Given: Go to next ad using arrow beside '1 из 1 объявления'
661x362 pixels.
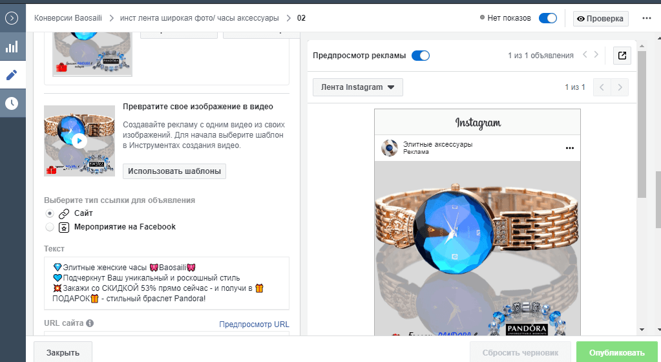Looking at the screenshot, I should (x=596, y=55).
